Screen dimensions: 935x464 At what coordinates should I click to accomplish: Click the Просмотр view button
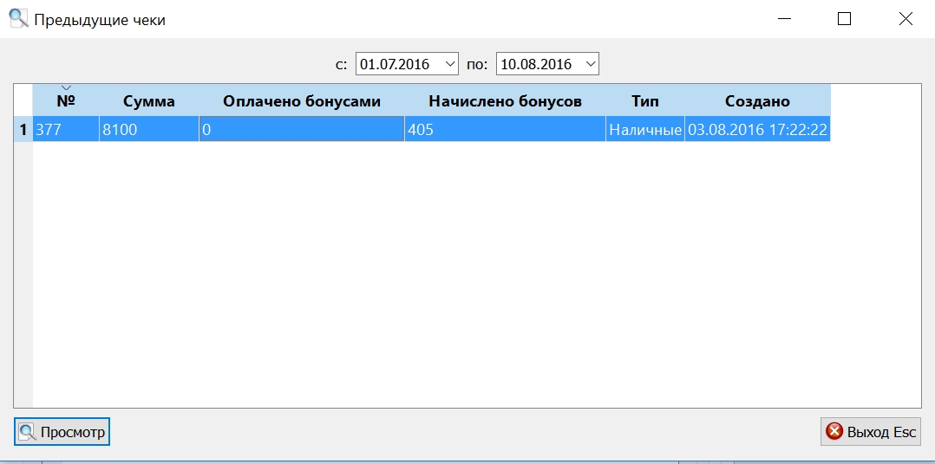(x=62, y=432)
